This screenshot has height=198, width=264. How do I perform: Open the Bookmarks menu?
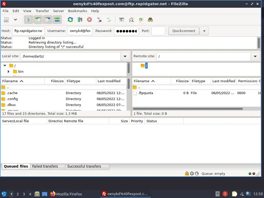[77, 11]
